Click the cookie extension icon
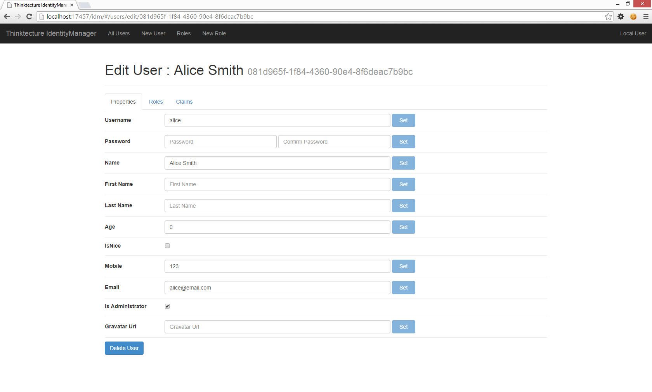Screen dimensions: 652x392 pyautogui.click(x=633, y=16)
